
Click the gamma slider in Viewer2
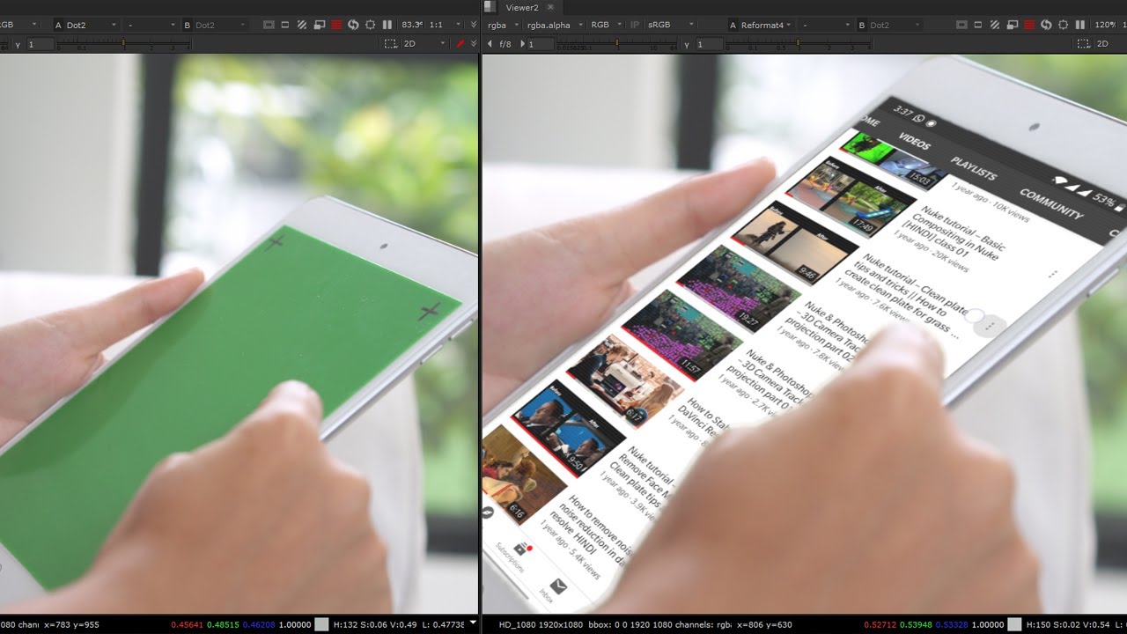click(798, 44)
